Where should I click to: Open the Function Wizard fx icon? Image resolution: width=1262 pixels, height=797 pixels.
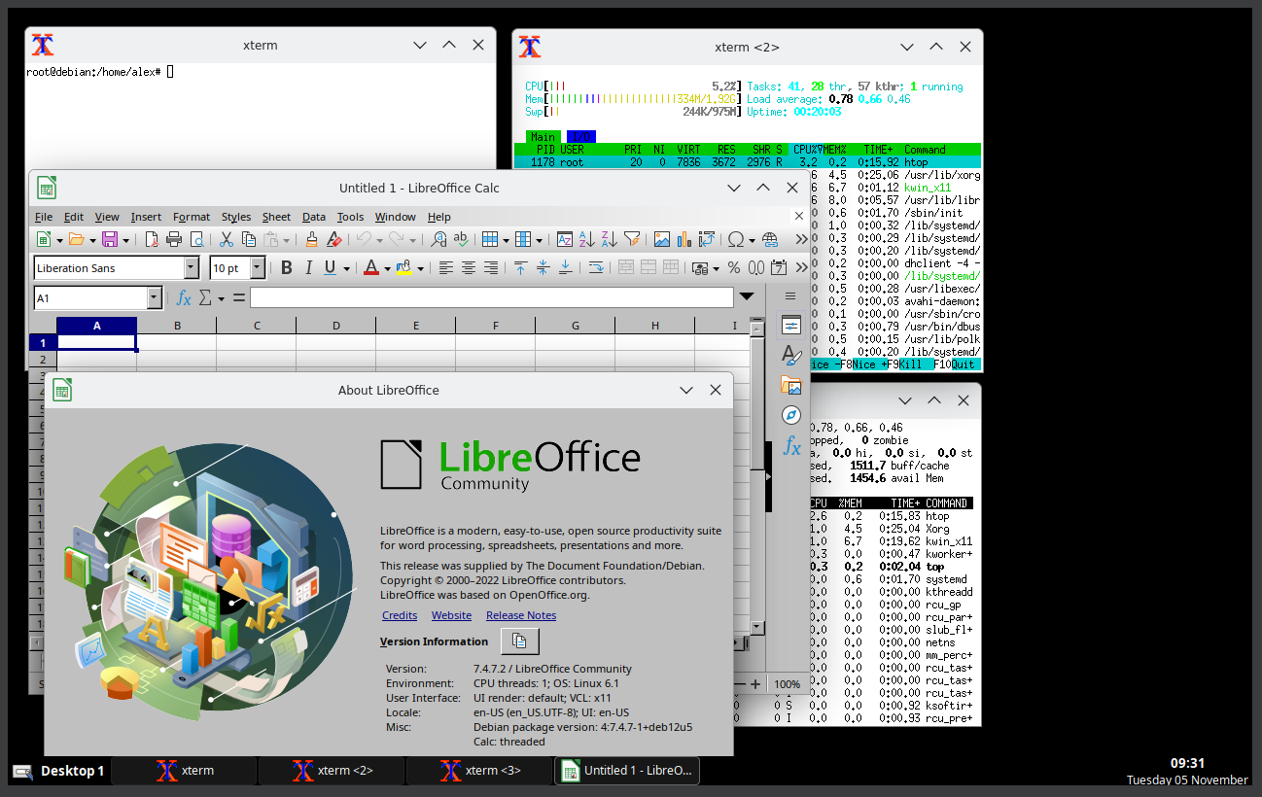(x=183, y=297)
